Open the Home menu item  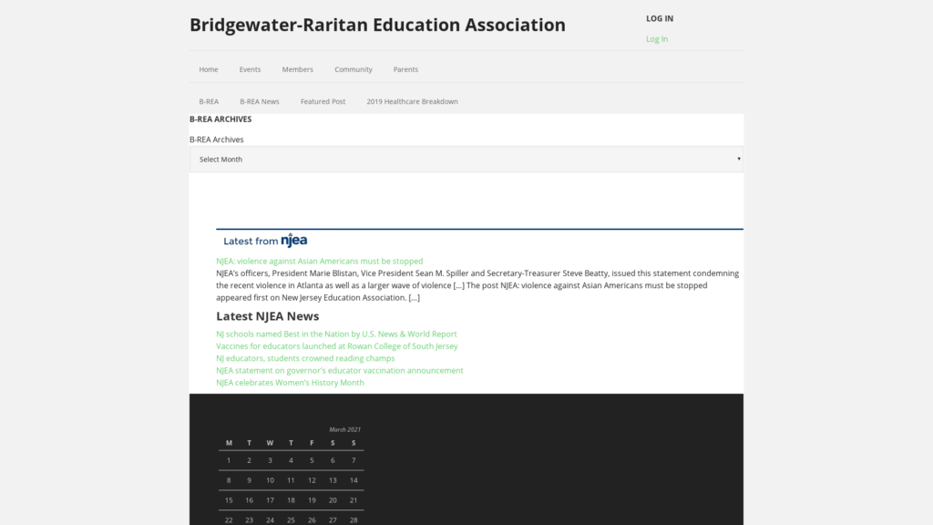tap(209, 69)
